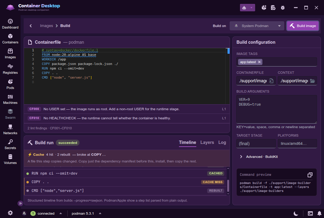Browse for Containerfile using file icon
This screenshot has width=324, height=218.
271,81
